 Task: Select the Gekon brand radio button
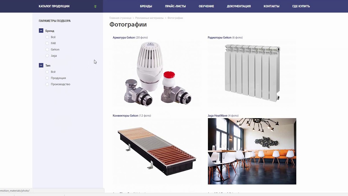(x=47, y=50)
